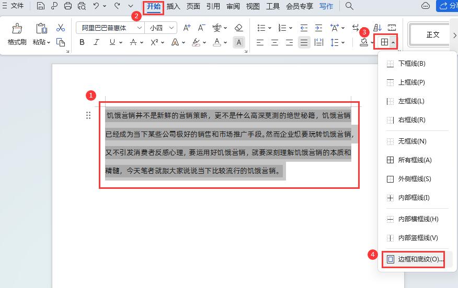Screen dimensions: 458x288
Task: Increase font size with A+ icon
Action: [x=187, y=28]
